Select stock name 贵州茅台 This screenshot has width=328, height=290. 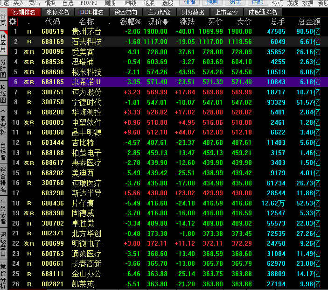pos(86,32)
